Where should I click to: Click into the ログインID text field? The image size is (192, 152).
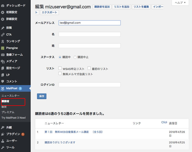coord(89,85)
